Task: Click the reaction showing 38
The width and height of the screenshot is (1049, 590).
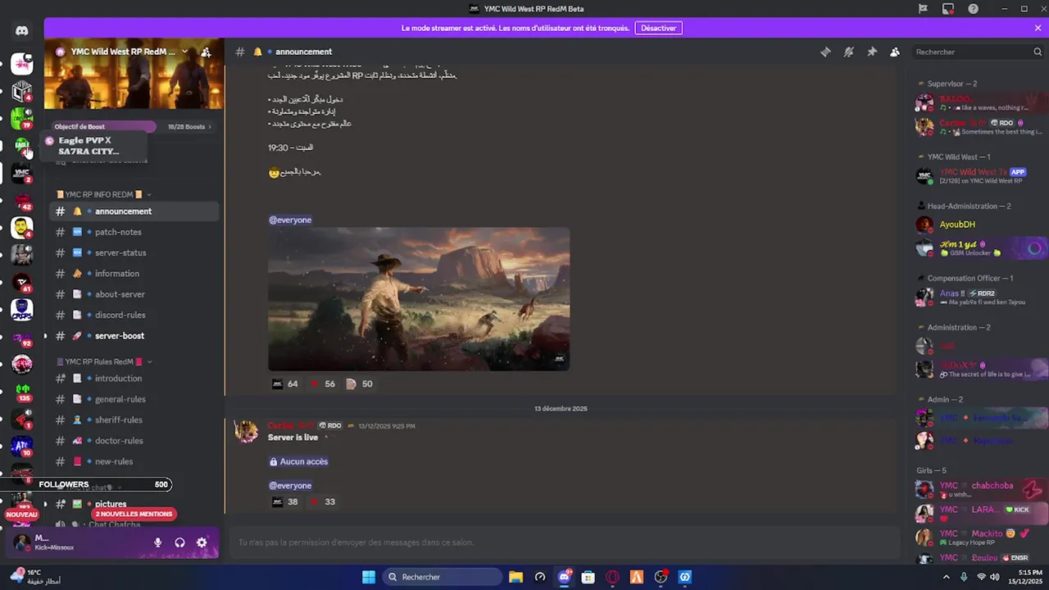Action: (x=285, y=501)
